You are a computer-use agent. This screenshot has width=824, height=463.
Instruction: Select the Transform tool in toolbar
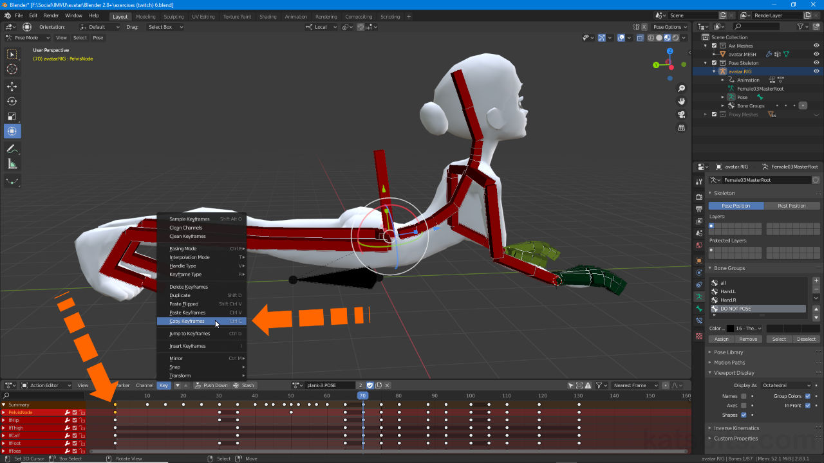(x=12, y=131)
